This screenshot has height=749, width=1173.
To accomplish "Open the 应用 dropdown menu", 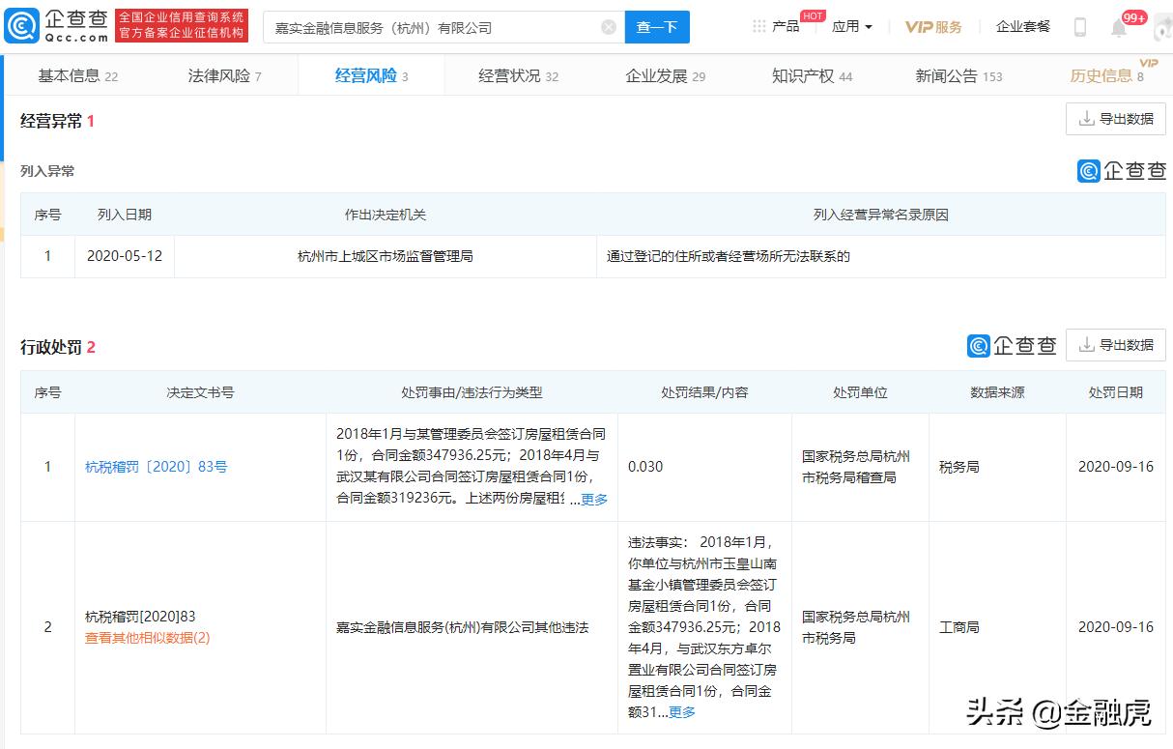I will (850, 26).
